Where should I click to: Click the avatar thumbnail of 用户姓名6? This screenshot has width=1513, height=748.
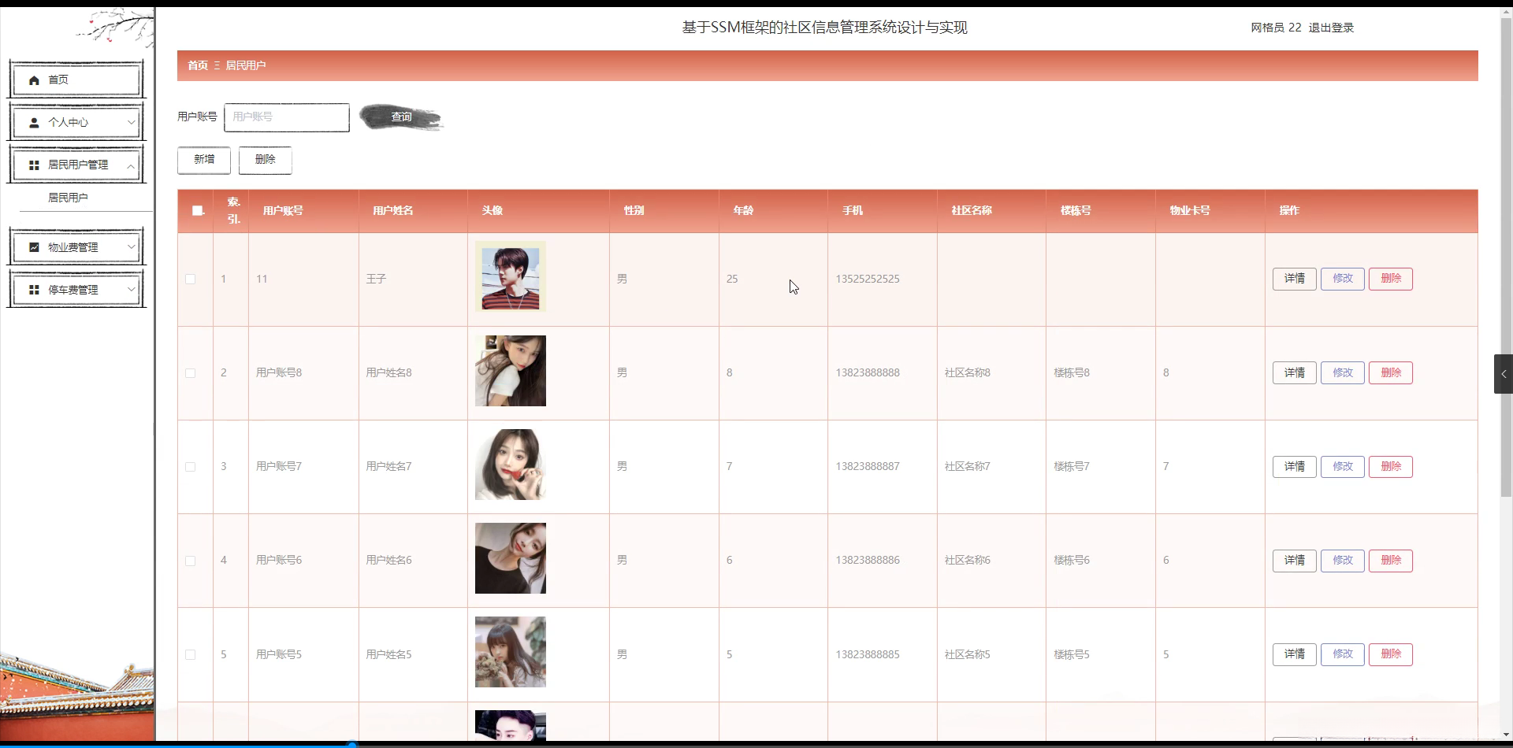tap(511, 558)
